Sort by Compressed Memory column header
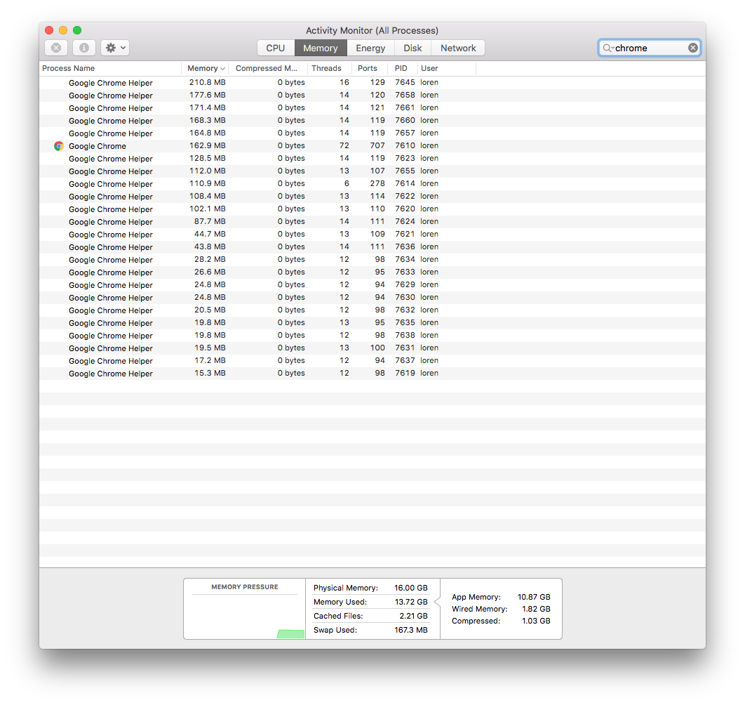The height and width of the screenshot is (705, 745). 268,69
